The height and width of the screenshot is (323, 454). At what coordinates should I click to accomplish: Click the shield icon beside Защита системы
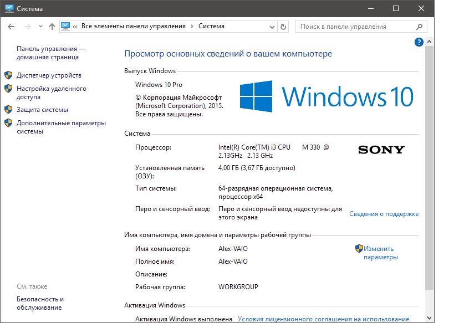coord(8,109)
